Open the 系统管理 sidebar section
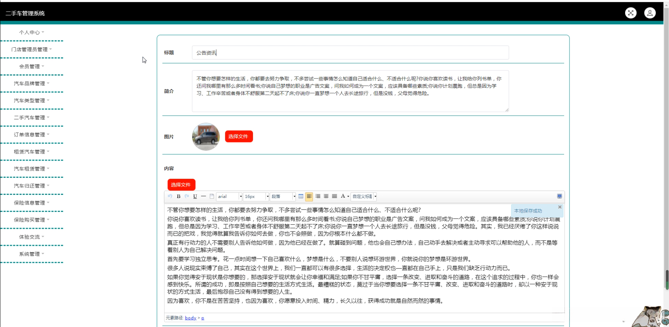Viewport: 669px width, 327px height. point(32,254)
